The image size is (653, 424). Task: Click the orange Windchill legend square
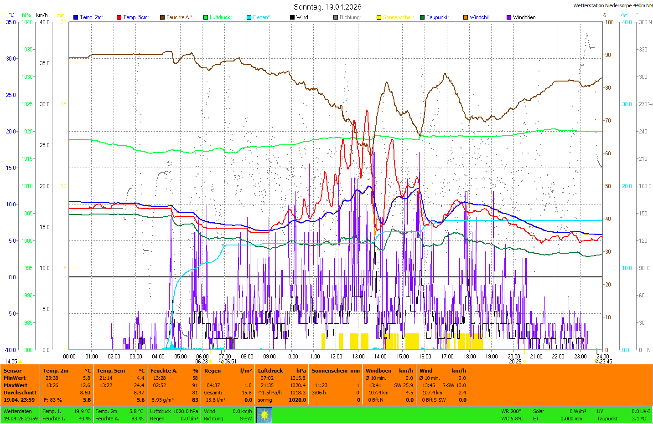tap(466, 17)
